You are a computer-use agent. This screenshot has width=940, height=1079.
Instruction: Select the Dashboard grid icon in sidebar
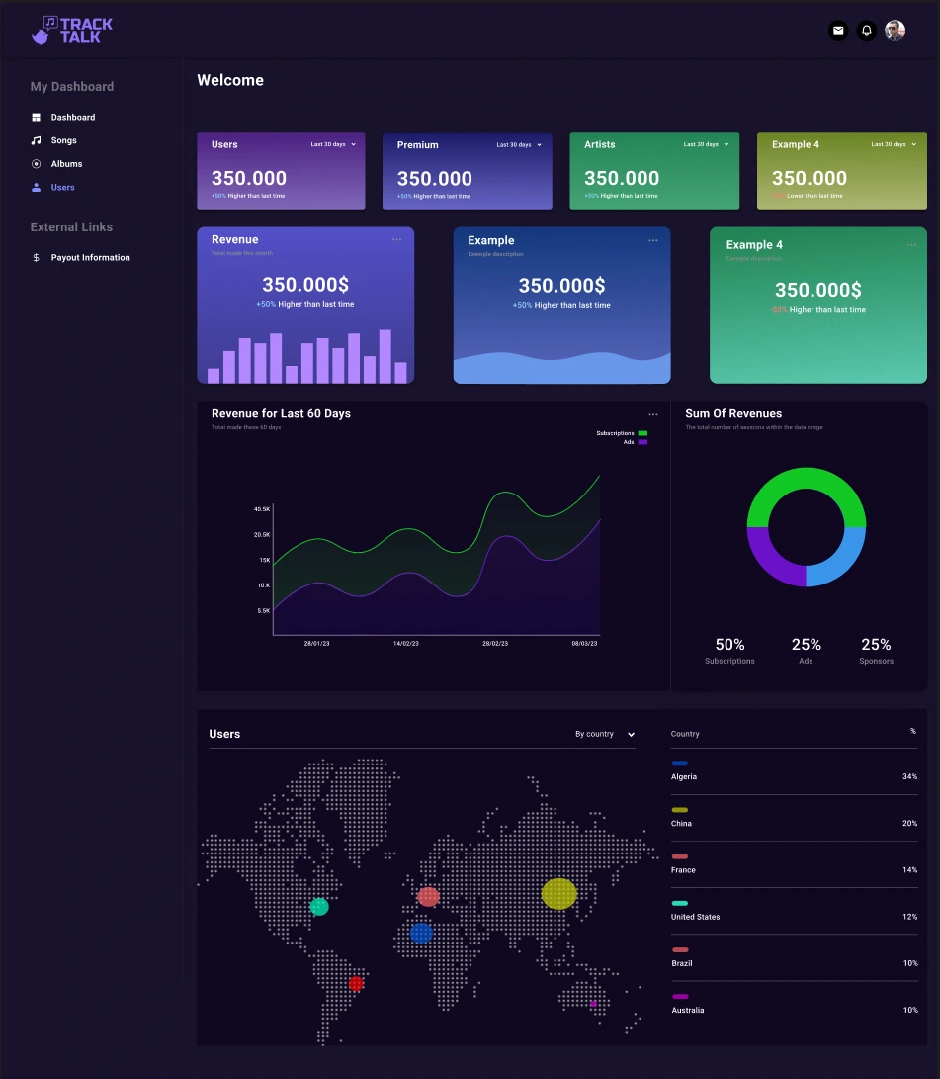point(36,117)
